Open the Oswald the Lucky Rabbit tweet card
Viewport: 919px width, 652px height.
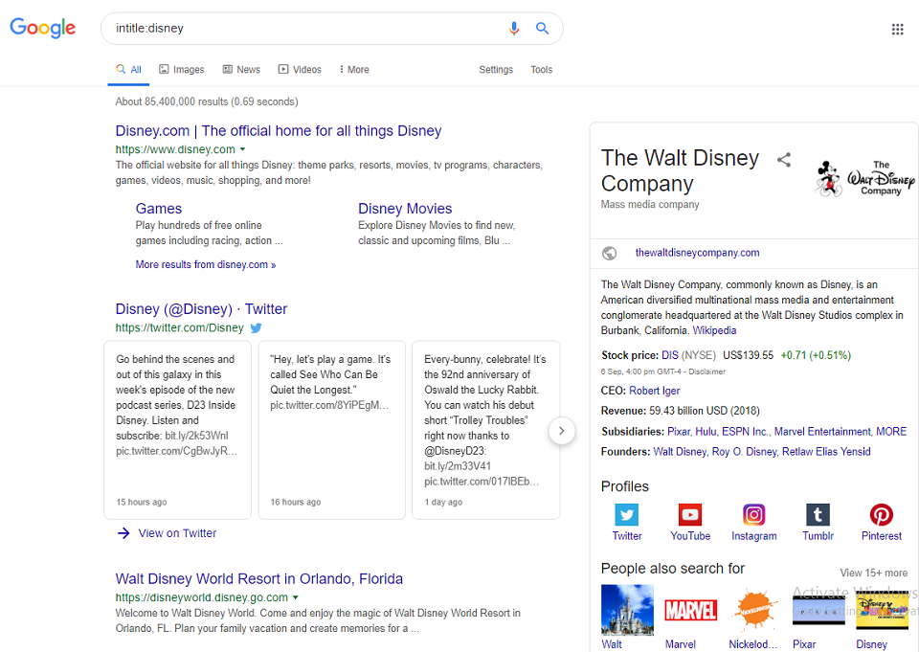[x=486, y=430]
